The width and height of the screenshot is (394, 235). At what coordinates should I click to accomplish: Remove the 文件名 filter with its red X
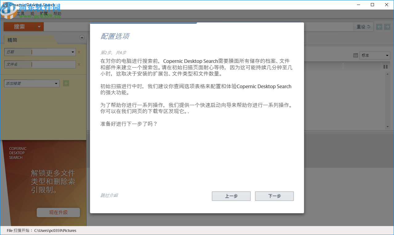79,64
